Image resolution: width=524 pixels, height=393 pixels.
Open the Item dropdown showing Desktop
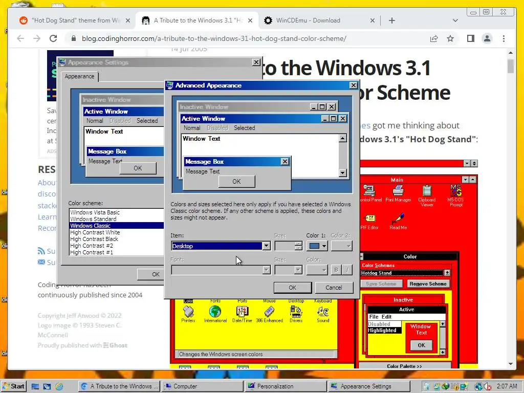click(x=221, y=246)
